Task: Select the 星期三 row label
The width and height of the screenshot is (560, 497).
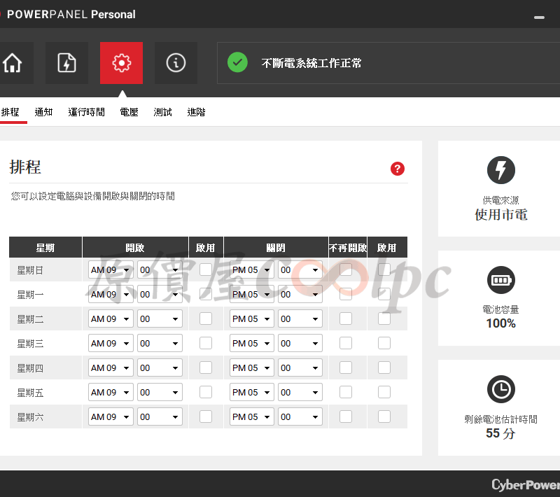Action: (30, 344)
